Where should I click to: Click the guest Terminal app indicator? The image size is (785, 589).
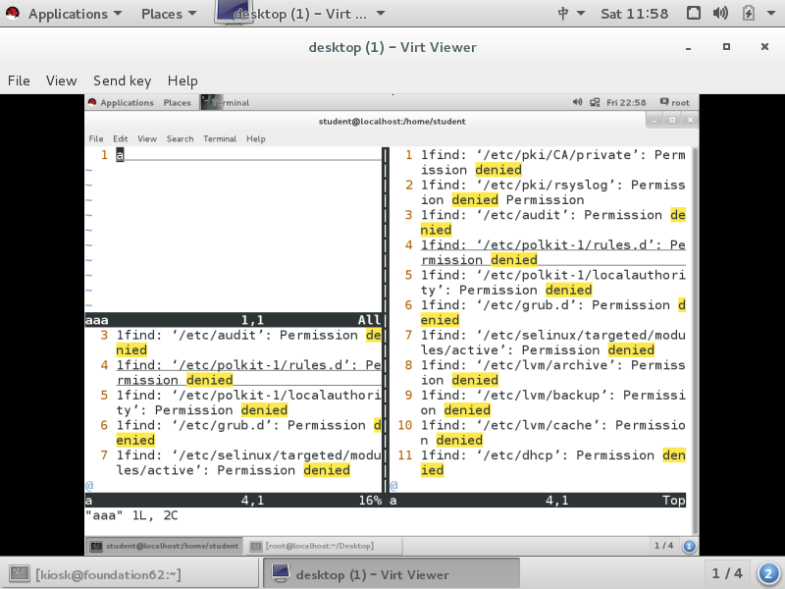pos(226,103)
